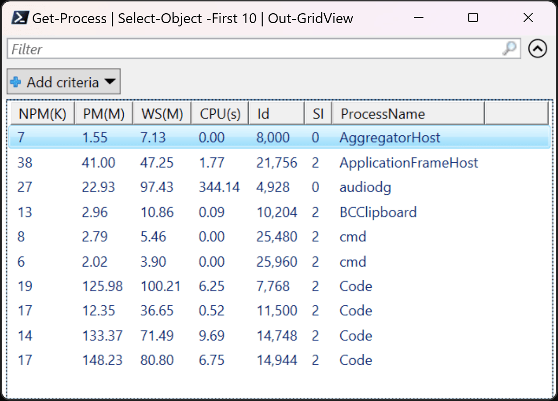Sort by the SI column header

pos(319,114)
